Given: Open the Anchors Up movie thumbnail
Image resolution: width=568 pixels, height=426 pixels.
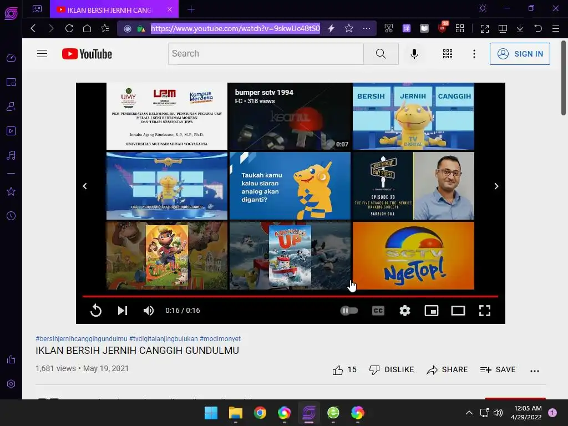Looking at the screenshot, I should coord(290,256).
